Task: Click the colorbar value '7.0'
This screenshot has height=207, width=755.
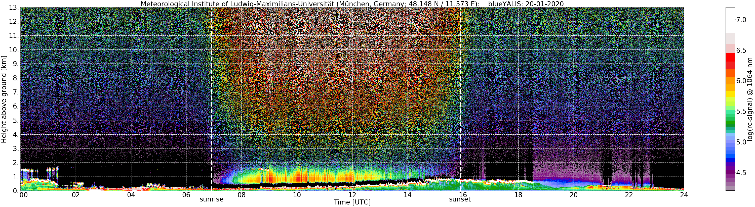Action: [741, 20]
